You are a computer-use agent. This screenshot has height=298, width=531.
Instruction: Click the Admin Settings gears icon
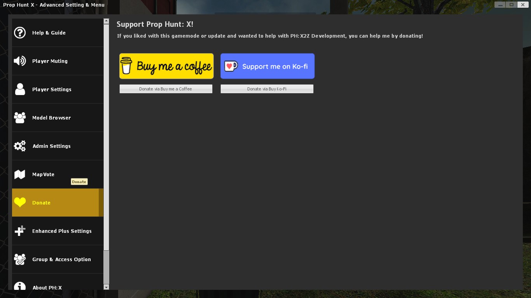20,146
